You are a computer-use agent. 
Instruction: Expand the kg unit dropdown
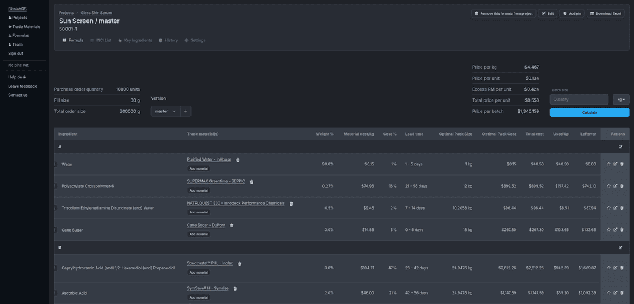(621, 99)
